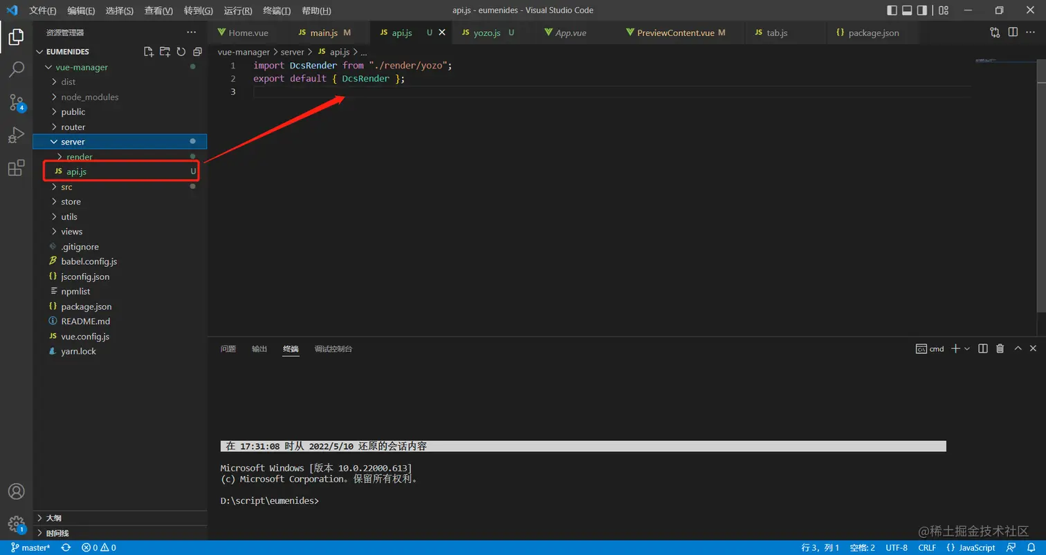Maximize the terminal panel size

pyautogui.click(x=1018, y=349)
